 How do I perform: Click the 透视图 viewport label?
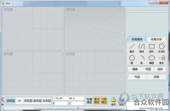pos(70,10)
